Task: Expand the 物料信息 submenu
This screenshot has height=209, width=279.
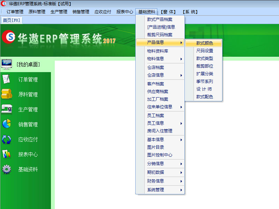Action: coord(160,59)
